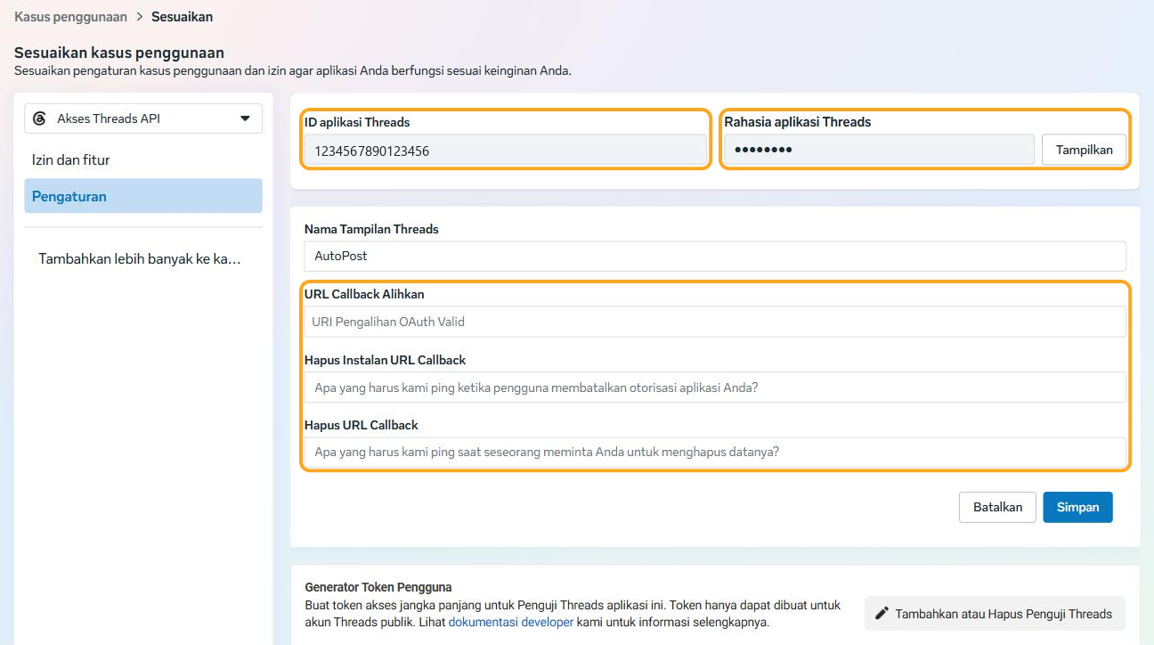Focus the URL Callback Alihkan input
The image size is (1154, 645).
click(x=715, y=322)
